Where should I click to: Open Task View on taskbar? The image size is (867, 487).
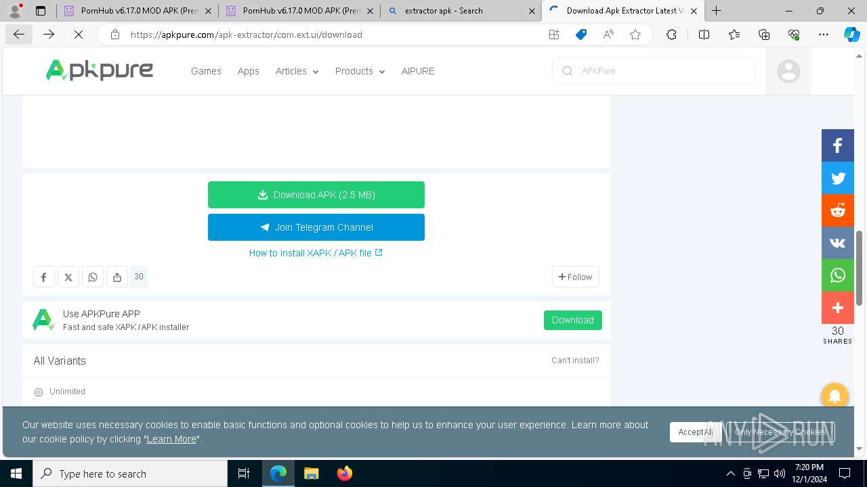244,473
